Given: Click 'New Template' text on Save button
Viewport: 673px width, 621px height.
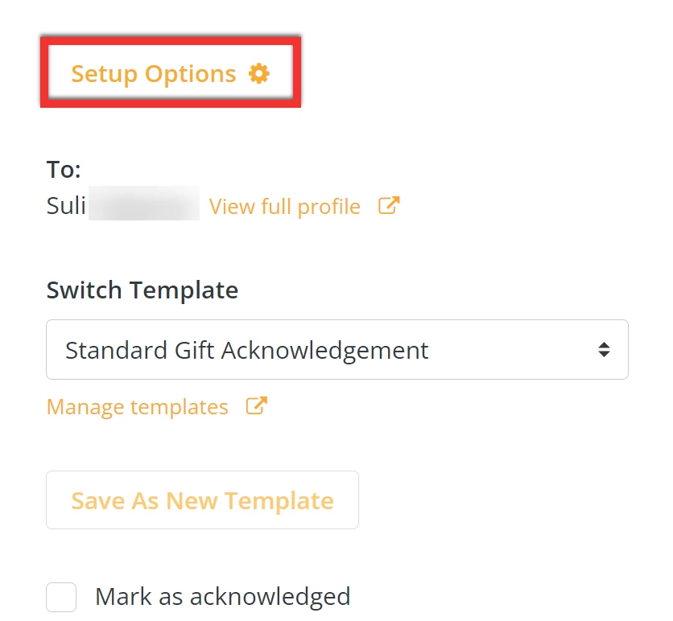Looking at the screenshot, I should pos(250,500).
